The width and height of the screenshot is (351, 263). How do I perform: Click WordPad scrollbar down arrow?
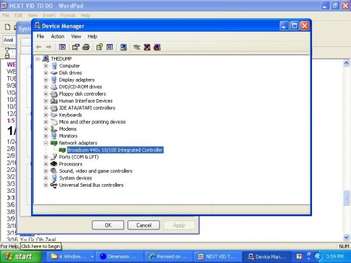click(x=346, y=237)
